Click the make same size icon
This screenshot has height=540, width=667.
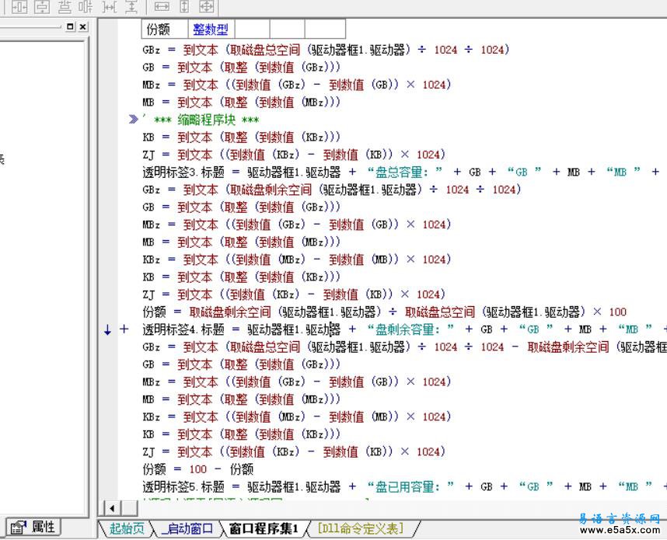point(207,7)
